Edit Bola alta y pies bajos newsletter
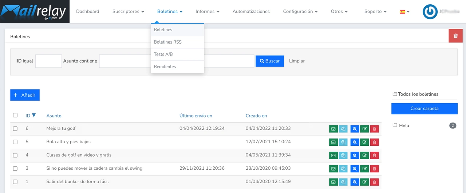Image resolution: width=466 pixels, height=193 pixels. [364, 142]
